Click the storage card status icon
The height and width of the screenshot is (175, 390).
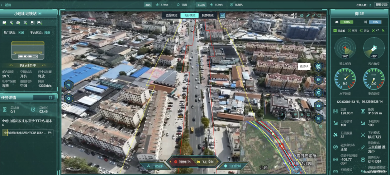tap(32, 23)
